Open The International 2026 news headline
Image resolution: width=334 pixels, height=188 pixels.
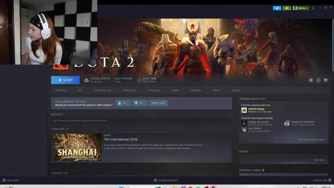[x=121, y=139]
